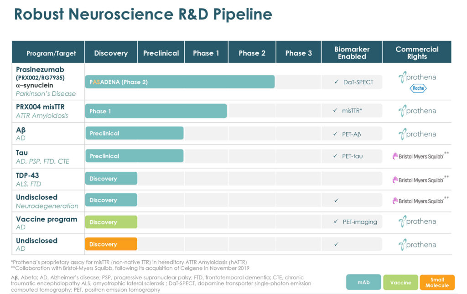Select the Tau Preclinical progress bar
Image resolution: width=467 pixels, height=294 pixels.
135,155
